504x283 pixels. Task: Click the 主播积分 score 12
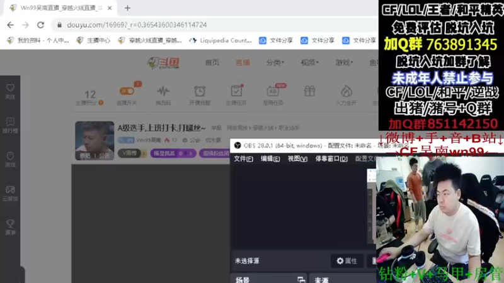tap(90, 94)
